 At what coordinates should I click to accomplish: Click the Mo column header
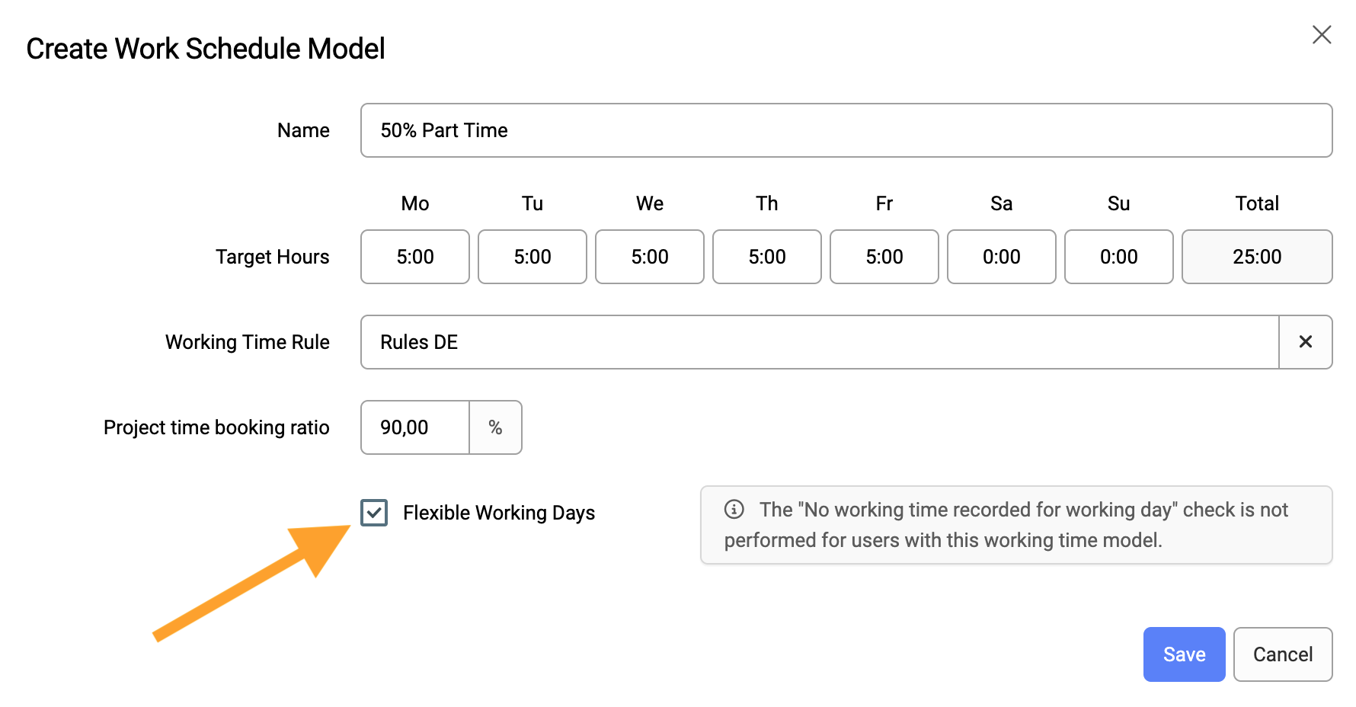[415, 203]
